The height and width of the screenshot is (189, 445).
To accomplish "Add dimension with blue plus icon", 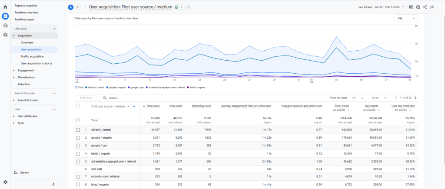I will coord(134,106).
